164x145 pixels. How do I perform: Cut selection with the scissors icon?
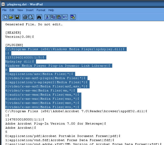click(47, 17)
